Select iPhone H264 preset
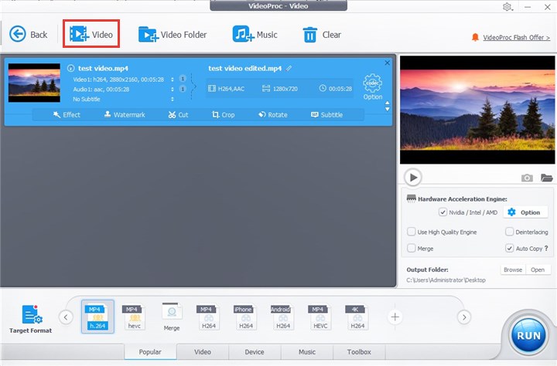Viewport: 557px width, 366px height. pyautogui.click(x=246, y=317)
